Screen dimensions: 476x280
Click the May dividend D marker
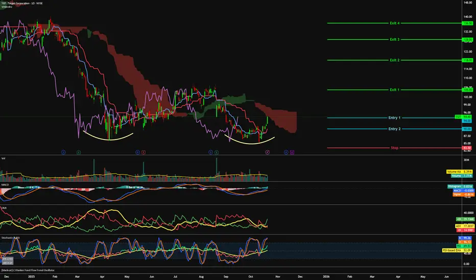pyautogui.click(x=137, y=152)
